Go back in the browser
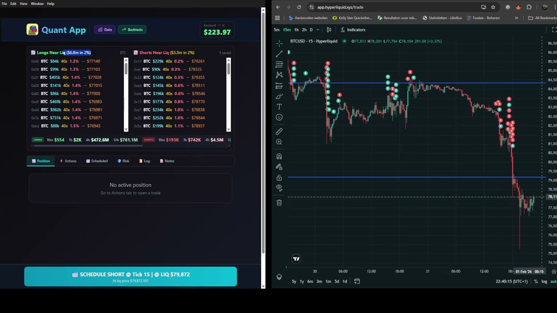 click(278, 7)
